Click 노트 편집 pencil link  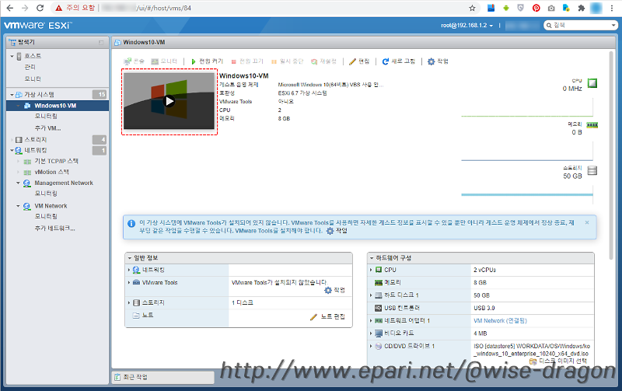pos(327,316)
